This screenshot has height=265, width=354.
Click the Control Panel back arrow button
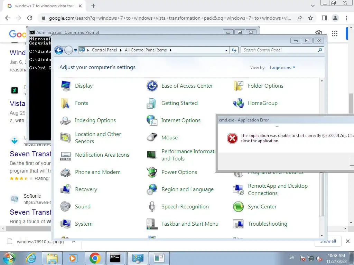point(59,50)
